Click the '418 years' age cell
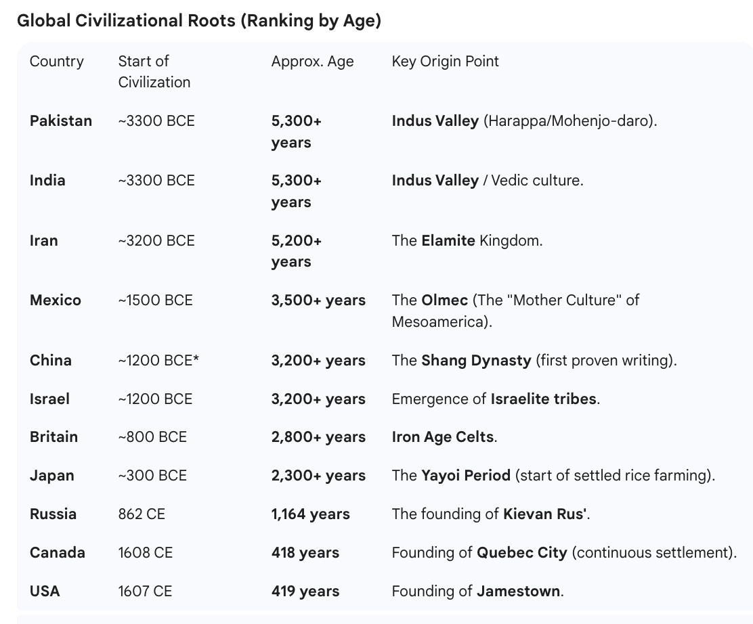Image resolution: width=753 pixels, height=624 pixels. 305,552
